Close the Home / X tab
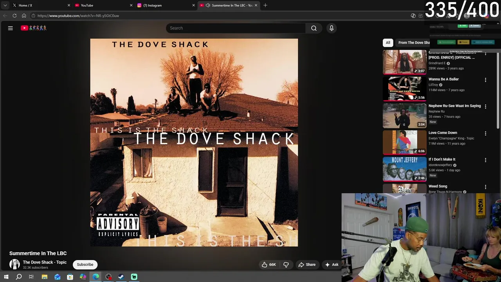 coord(69,5)
